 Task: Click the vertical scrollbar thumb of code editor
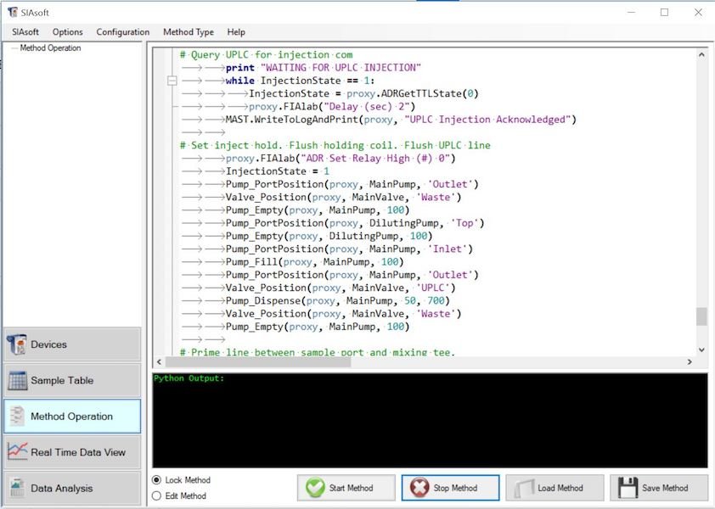point(701,316)
